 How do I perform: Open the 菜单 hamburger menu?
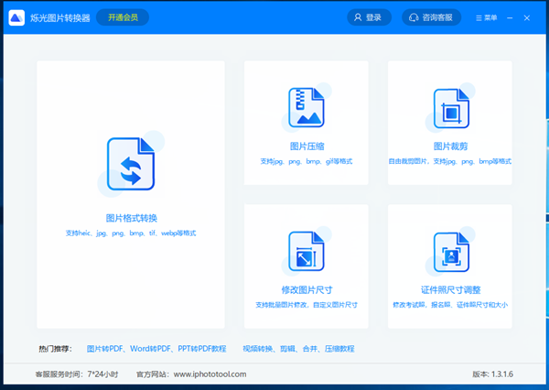click(x=487, y=18)
